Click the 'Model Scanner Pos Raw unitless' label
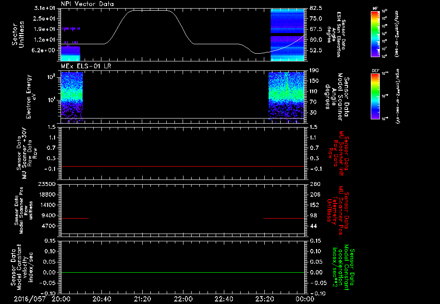Image resolution: width=440 pixels, height=304 pixels. 23,210
